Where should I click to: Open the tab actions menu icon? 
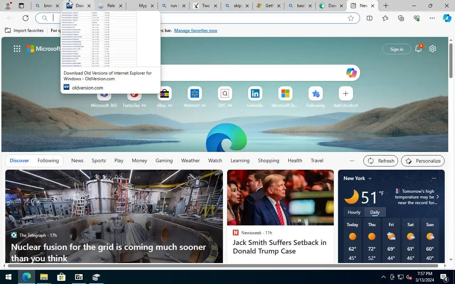pyautogui.click(x=21, y=6)
